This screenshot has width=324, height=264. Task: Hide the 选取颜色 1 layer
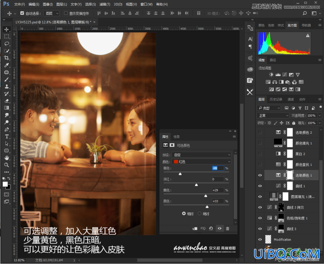[x=260, y=175]
